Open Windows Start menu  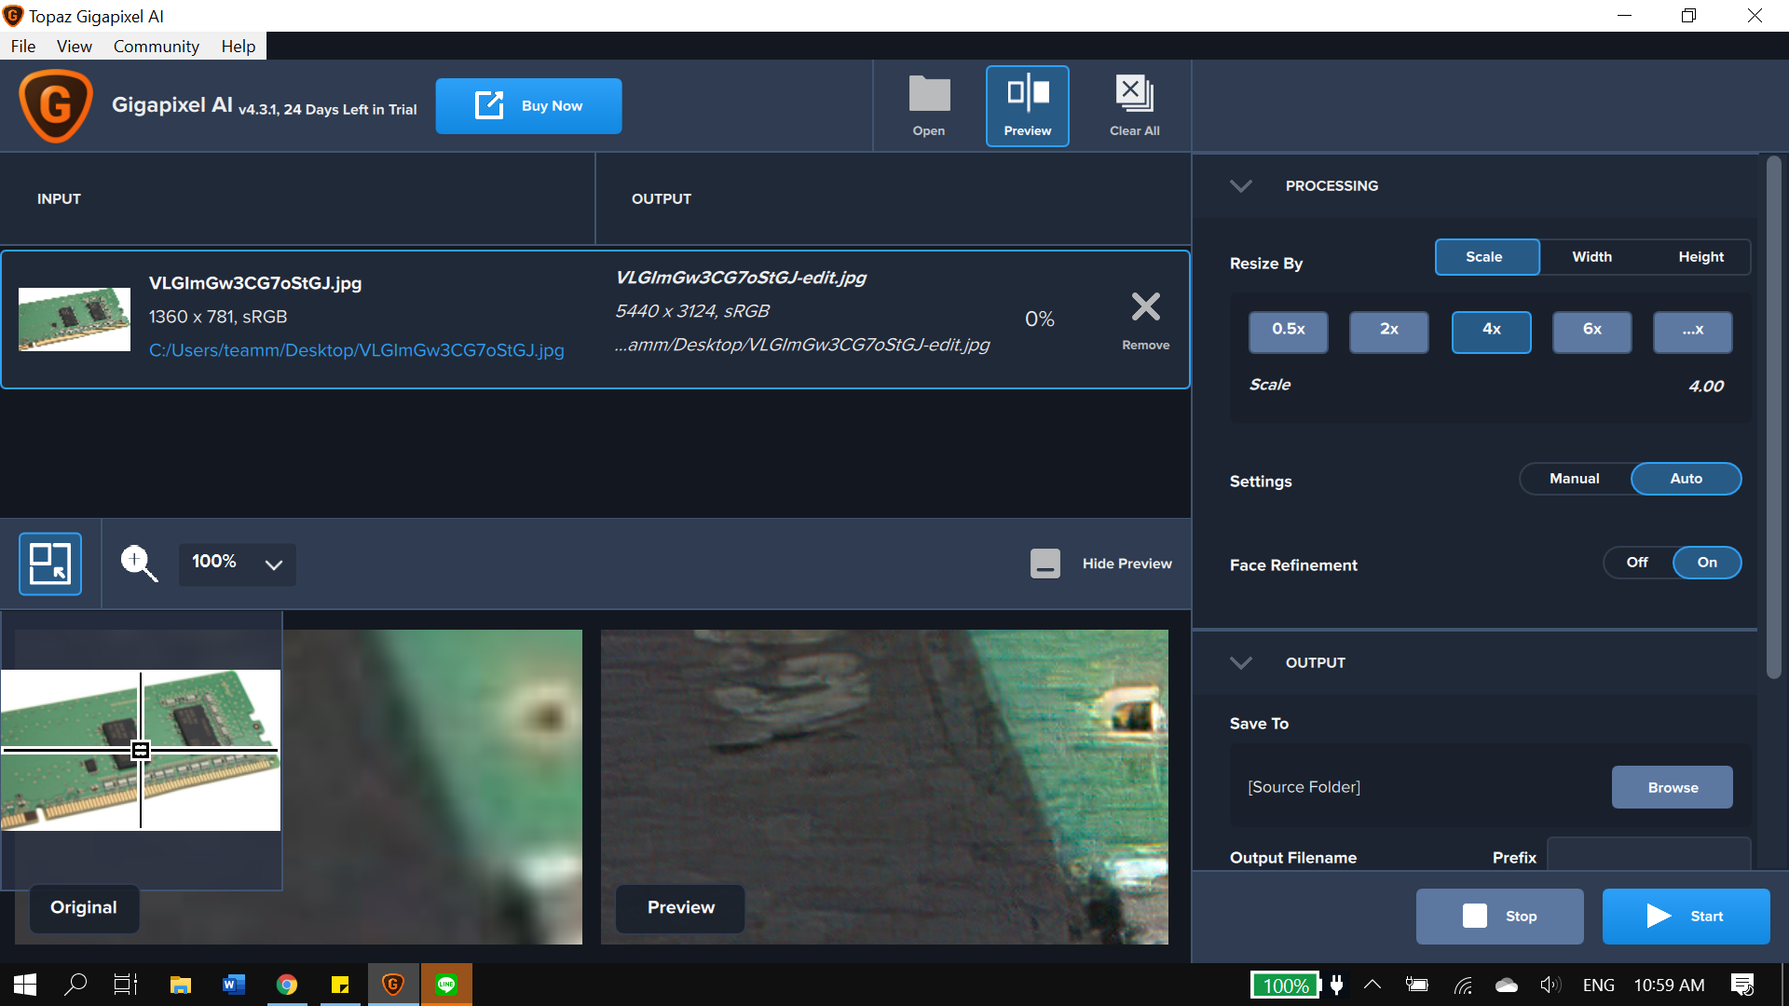[x=25, y=985]
